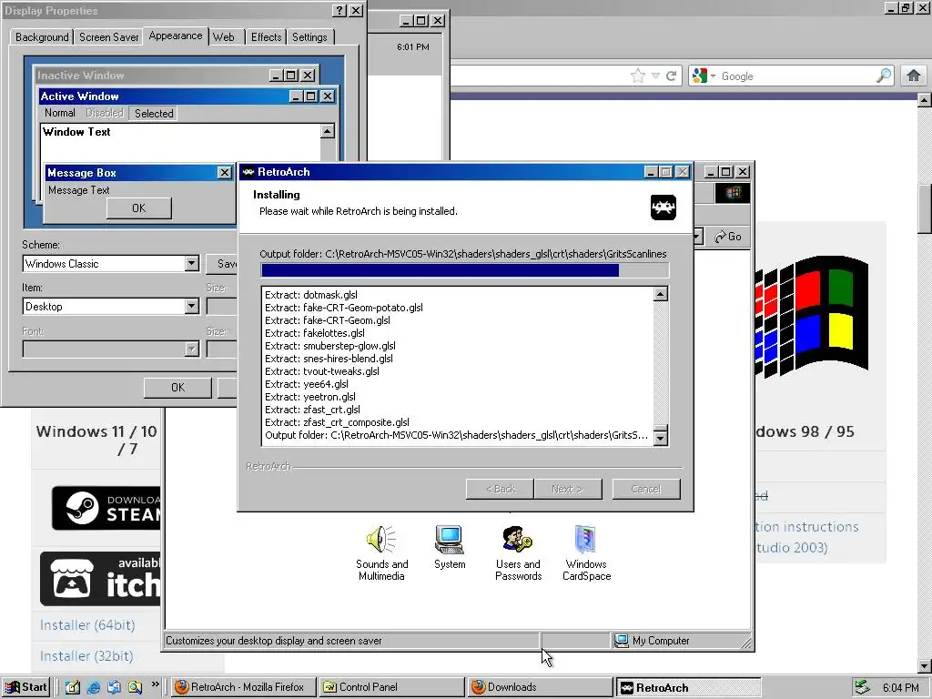The height and width of the screenshot is (699, 932).
Task: Click the Go button in Control Panel address bar
Action: (728, 237)
